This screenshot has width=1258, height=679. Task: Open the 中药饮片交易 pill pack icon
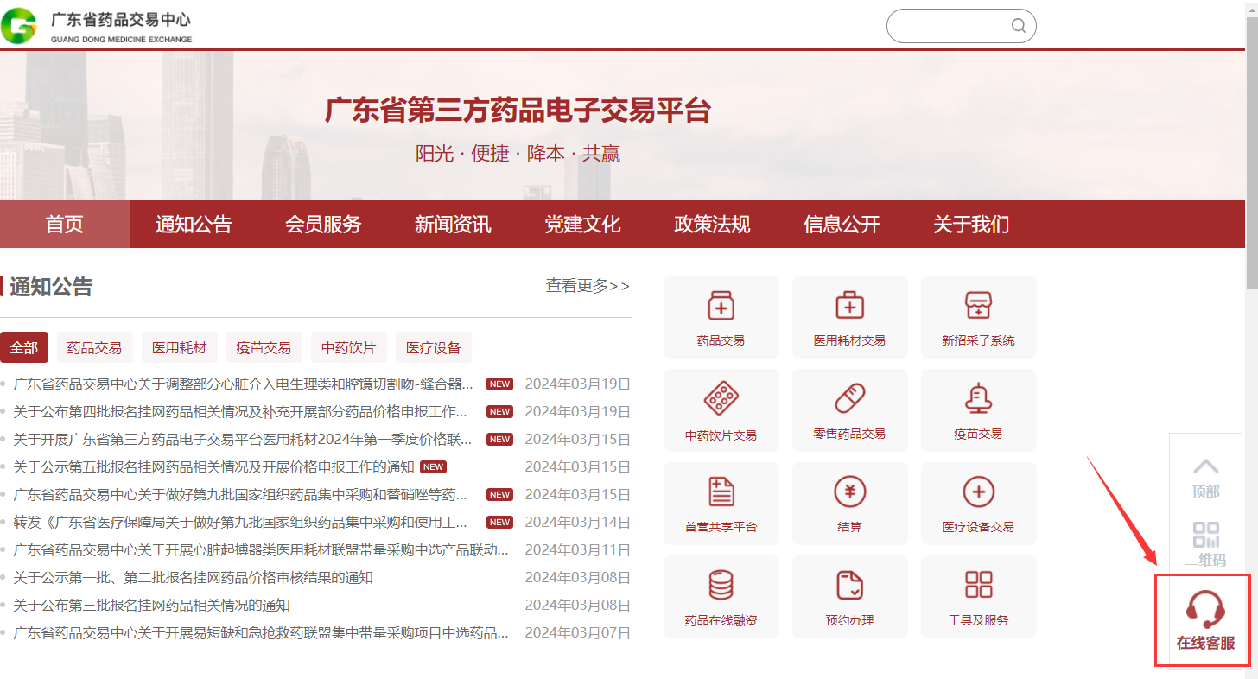click(721, 399)
